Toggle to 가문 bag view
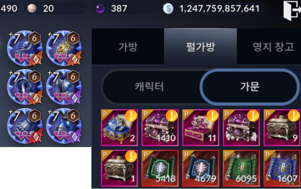Screen dimensions: 301x189 (250, 86)
